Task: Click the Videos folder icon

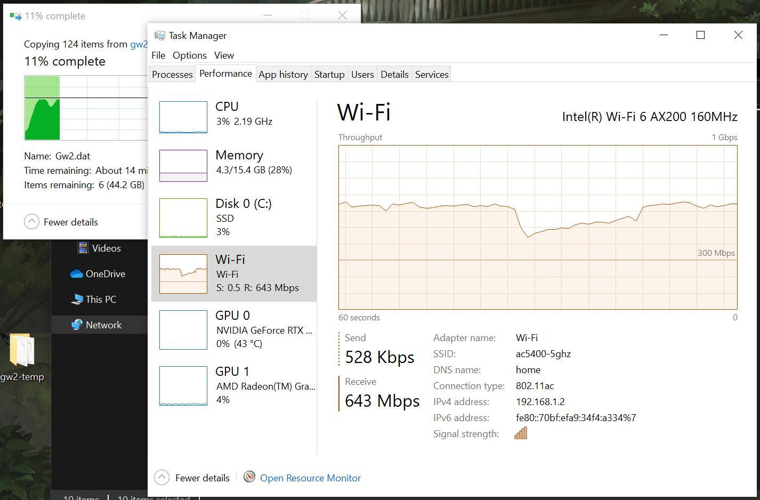Action: (83, 248)
